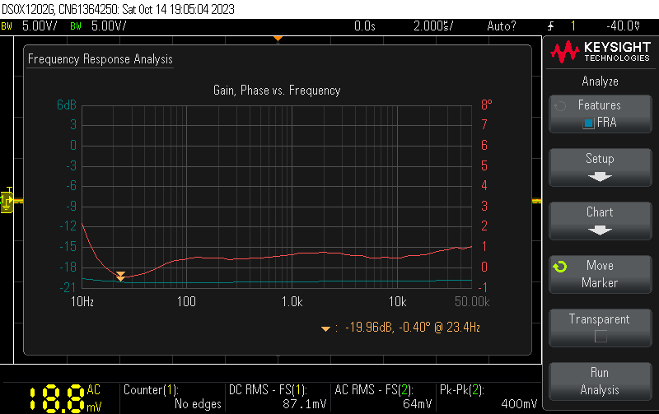Click the timebase per-division readout

coord(433,26)
